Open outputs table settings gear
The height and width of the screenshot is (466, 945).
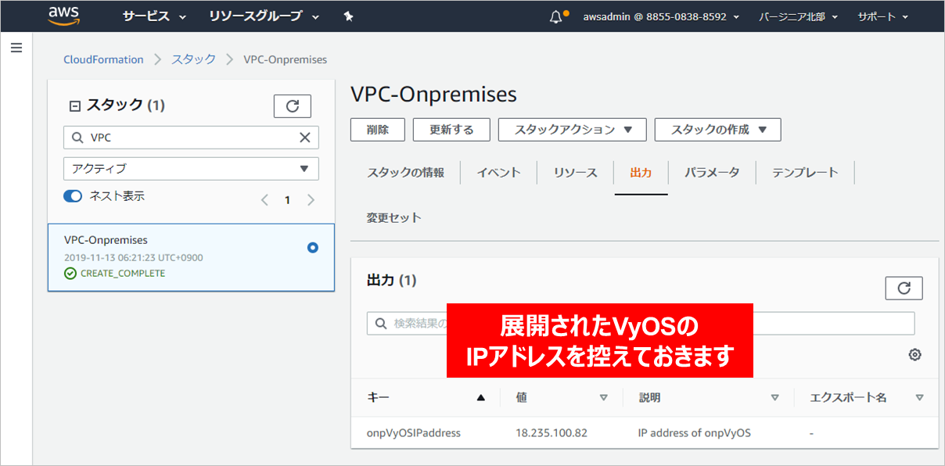pos(914,355)
